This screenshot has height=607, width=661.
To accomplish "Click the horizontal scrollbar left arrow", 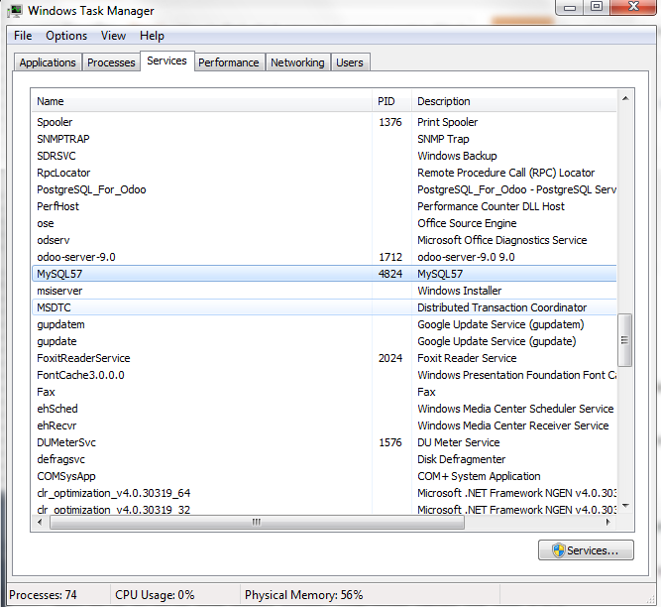I will point(40,523).
